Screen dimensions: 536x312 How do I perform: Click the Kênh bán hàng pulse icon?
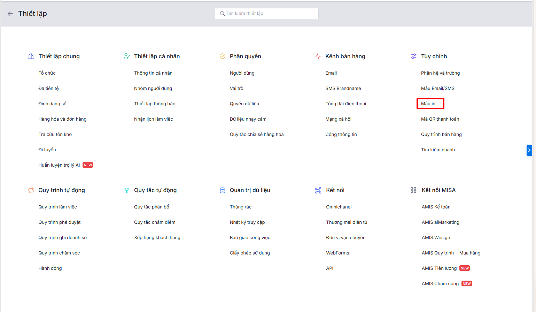318,56
